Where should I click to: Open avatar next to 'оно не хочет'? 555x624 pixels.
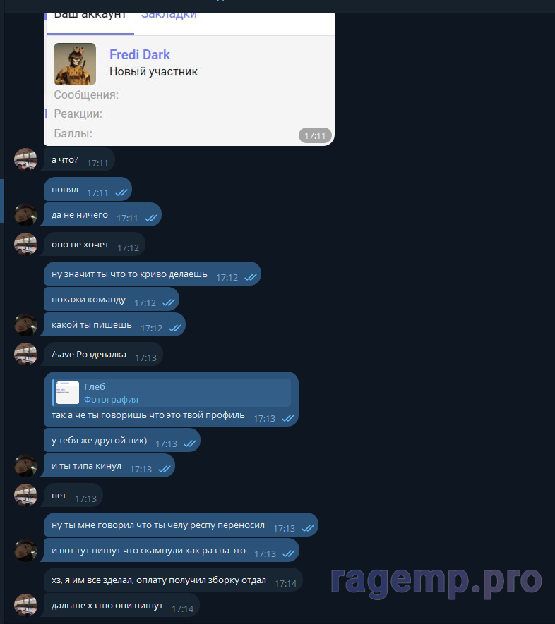(x=25, y=244)
